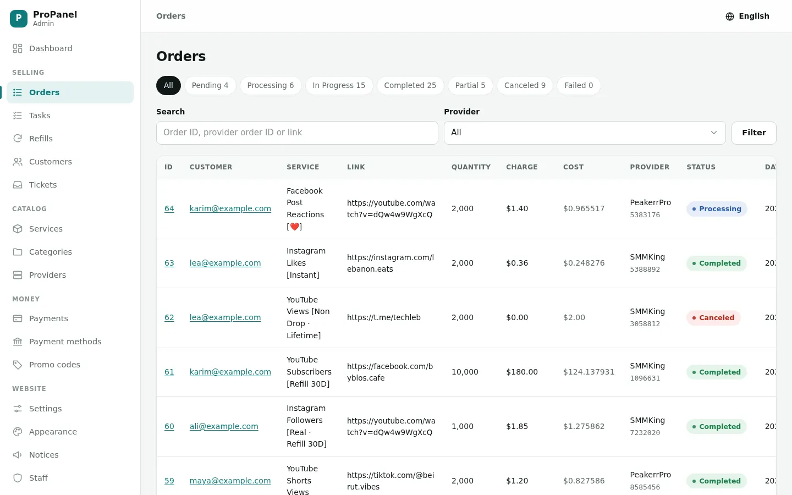Show Canceled 9 orders tab

click(525, 85)
